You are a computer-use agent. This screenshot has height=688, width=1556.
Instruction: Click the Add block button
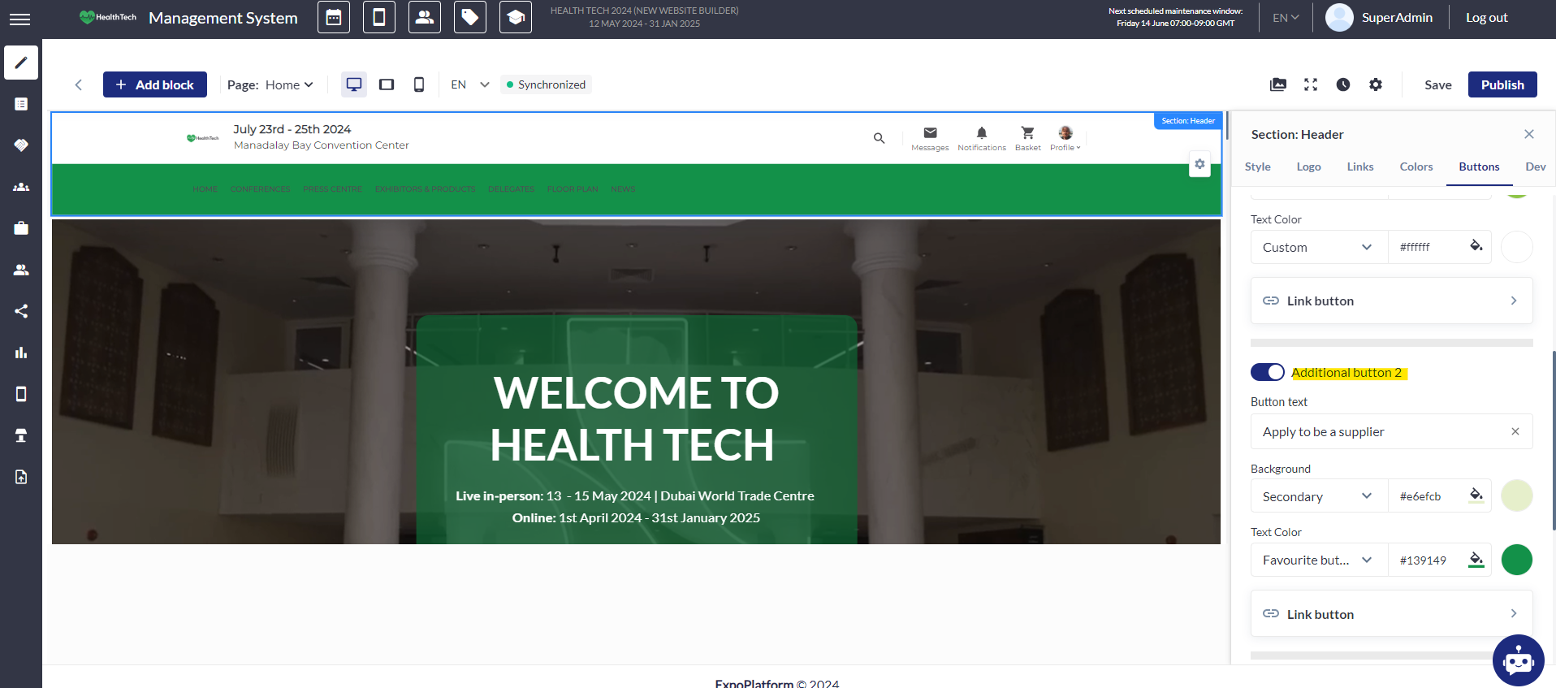click(x=155, y=84)
